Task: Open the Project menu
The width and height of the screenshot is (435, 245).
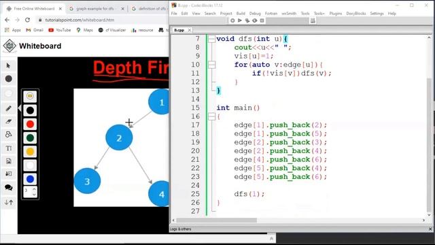Action: [x=226, y=14]
